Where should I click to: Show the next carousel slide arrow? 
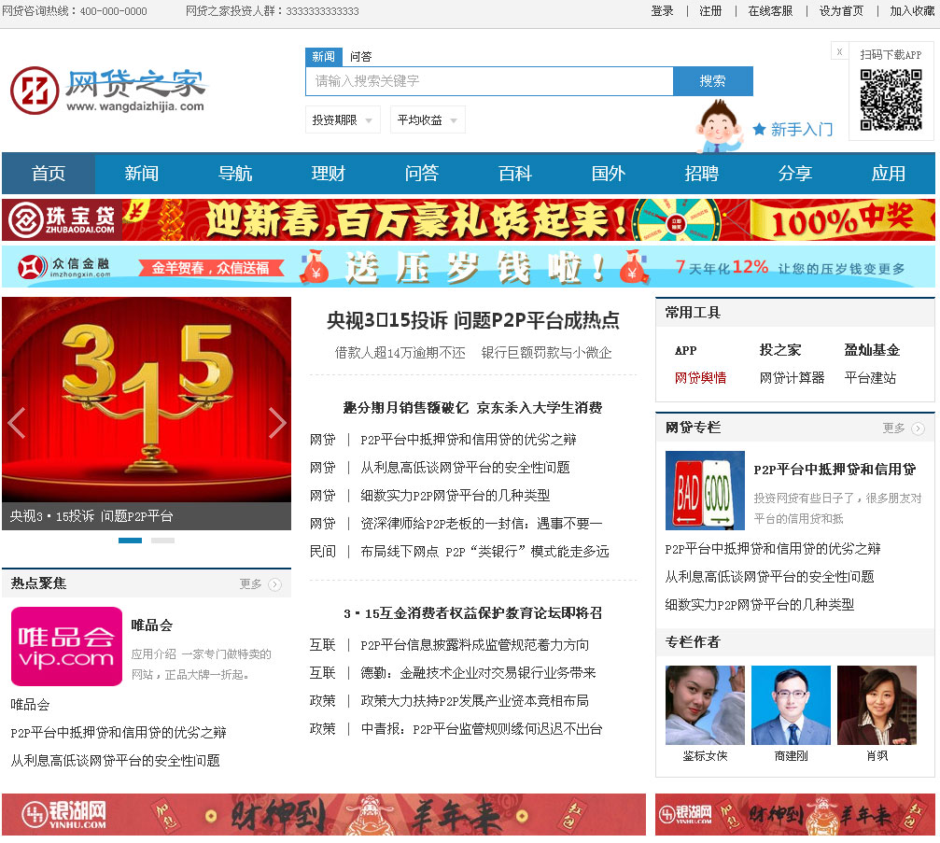[277, 423]
